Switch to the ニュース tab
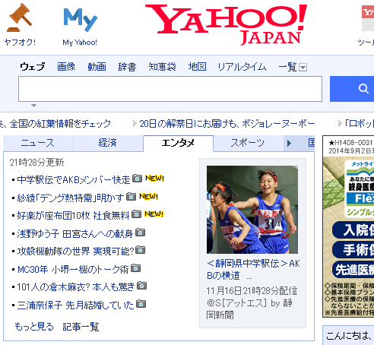Viewport: 374px width, 345px height. pos(38,143)
